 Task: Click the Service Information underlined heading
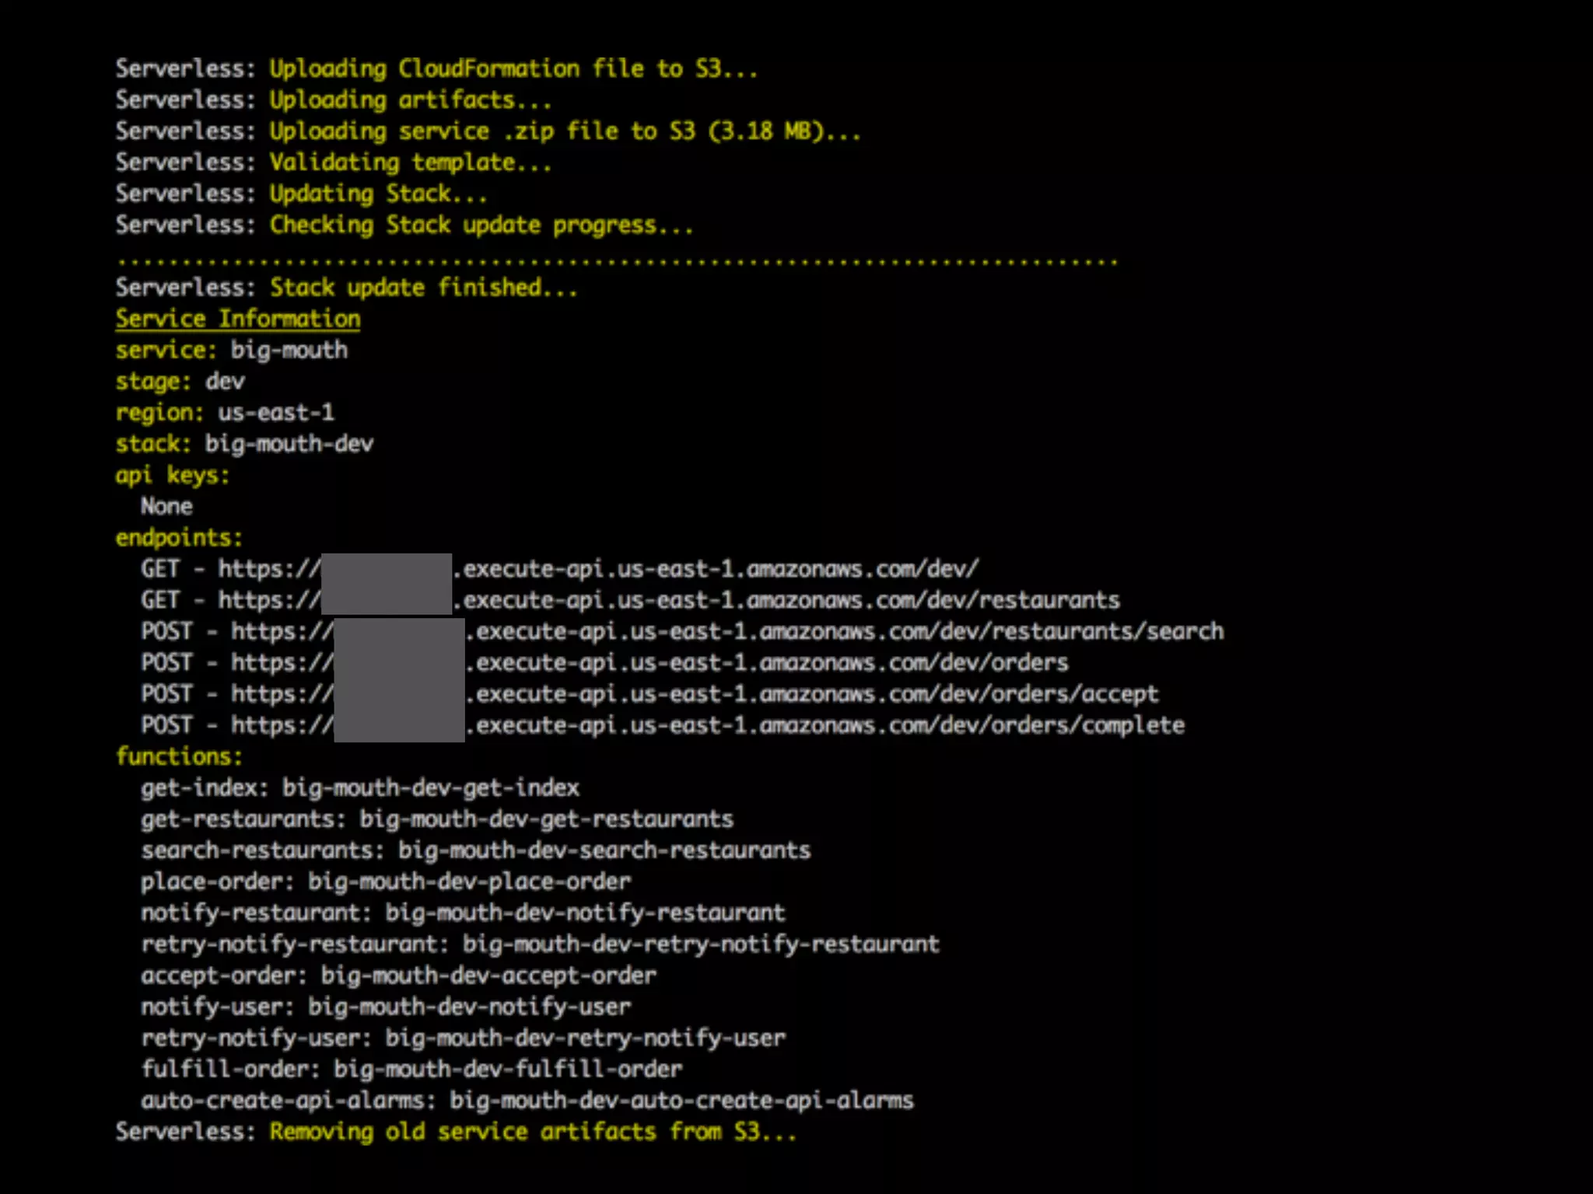pos(237,319)
